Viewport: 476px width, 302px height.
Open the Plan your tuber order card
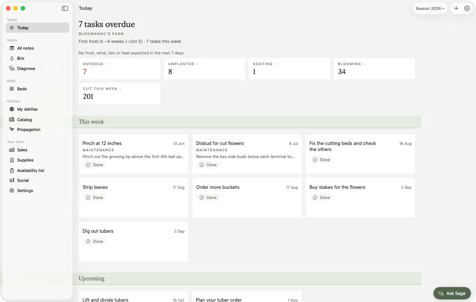(247, 296)
